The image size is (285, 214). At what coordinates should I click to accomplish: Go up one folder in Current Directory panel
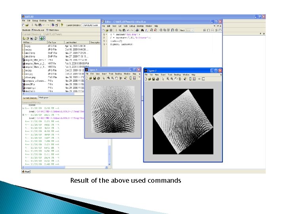(x=24, y=38)
